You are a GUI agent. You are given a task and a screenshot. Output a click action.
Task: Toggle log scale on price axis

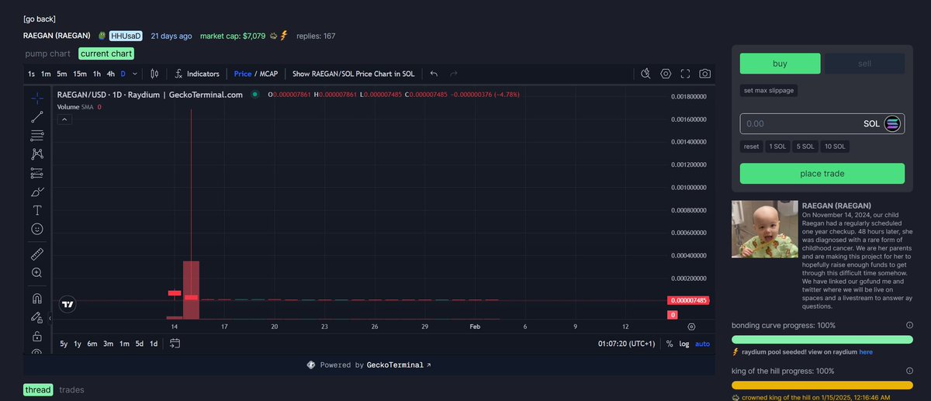click(684, 344)
